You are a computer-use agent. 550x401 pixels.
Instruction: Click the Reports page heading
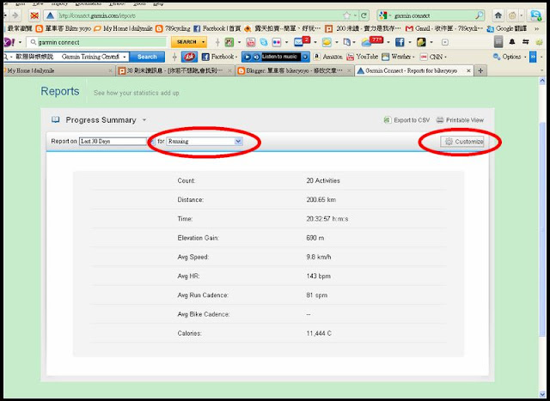(60, 91)
